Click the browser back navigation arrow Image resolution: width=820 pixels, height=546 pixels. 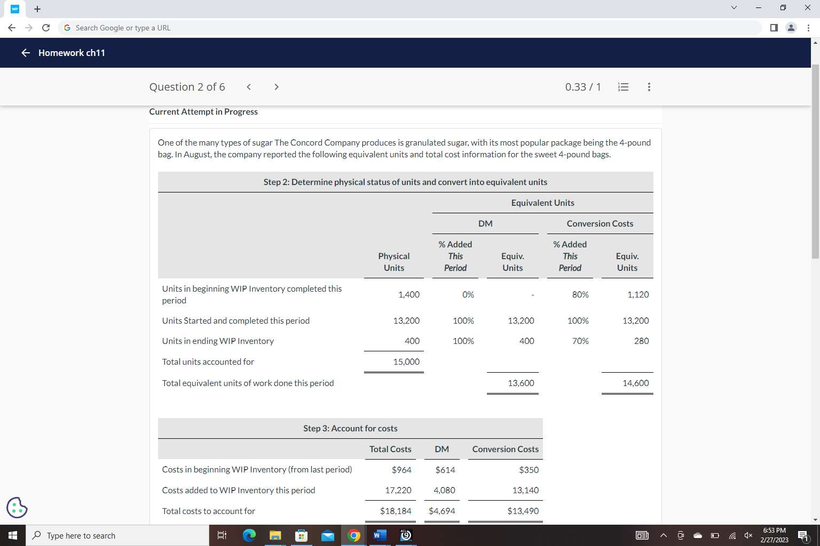(11, 28)
